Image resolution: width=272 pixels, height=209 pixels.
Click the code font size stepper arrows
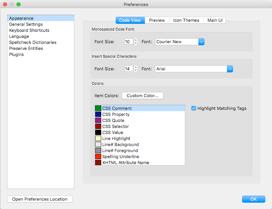[135, 42]
